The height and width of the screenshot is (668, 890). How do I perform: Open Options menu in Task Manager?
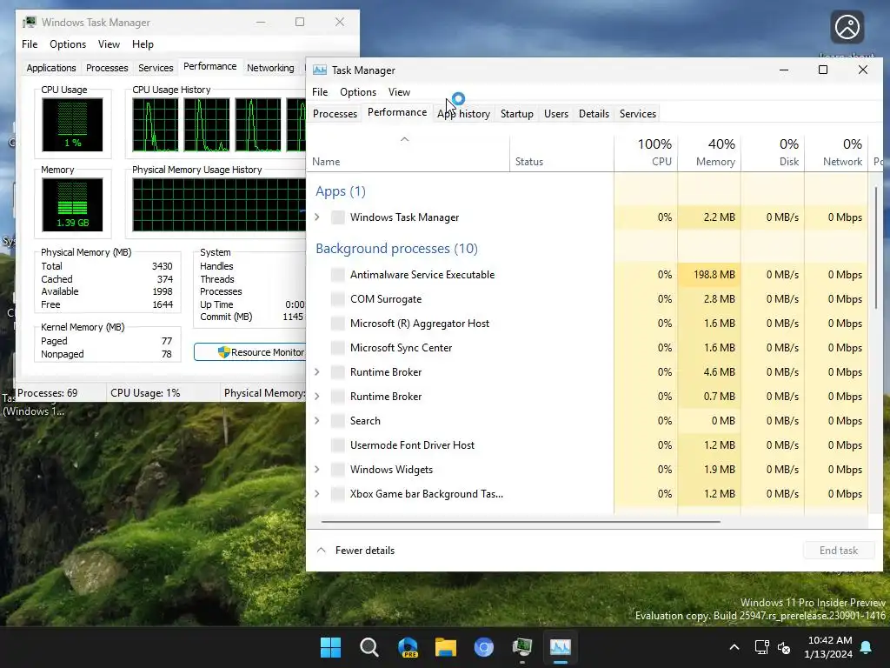pos(357,92)
